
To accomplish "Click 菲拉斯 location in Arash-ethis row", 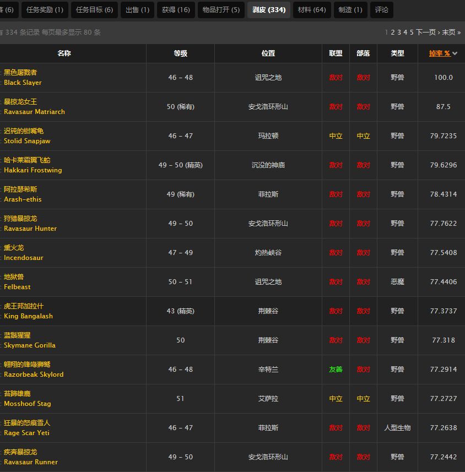I will 268,194.
